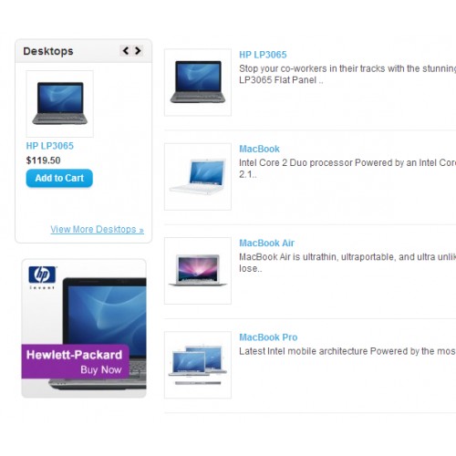Open the MacBook Air thumbnail
456x456 pixels.
coord(198,271)
